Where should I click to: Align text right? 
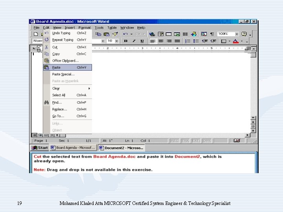[169, 41]
